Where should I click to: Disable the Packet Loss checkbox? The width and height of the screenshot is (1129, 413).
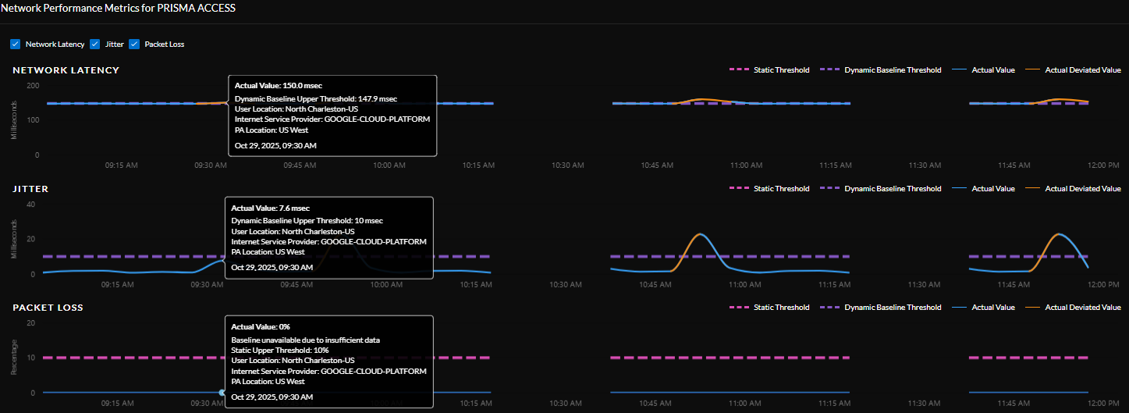(x=134, y=45)
